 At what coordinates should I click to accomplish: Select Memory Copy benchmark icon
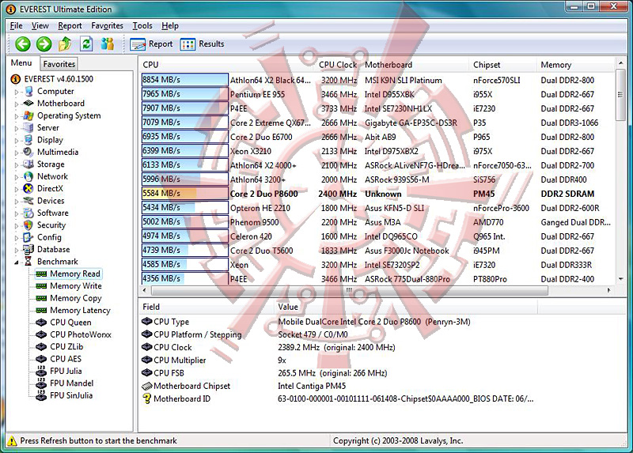[x=41, y=298]
